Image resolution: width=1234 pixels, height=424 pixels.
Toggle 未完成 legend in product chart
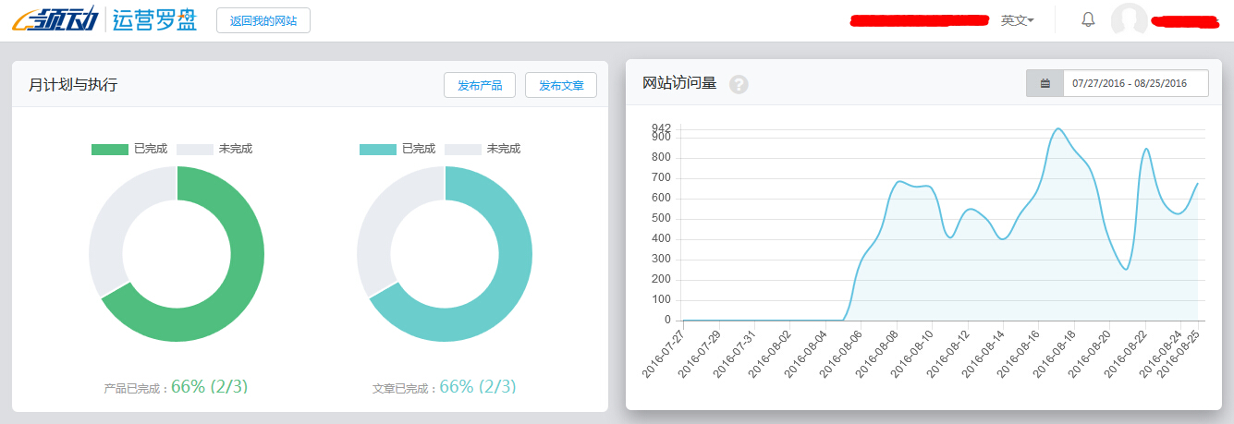(214, 149)
